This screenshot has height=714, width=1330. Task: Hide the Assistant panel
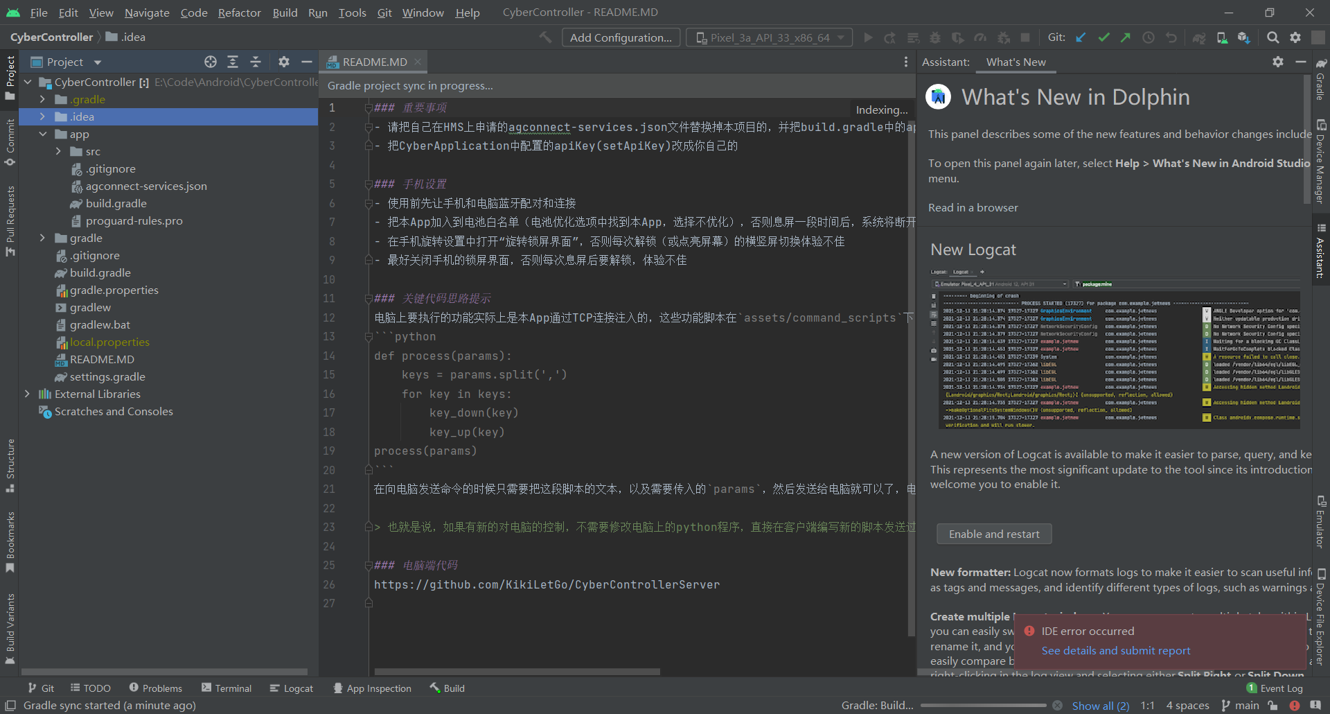point(1300,62)
